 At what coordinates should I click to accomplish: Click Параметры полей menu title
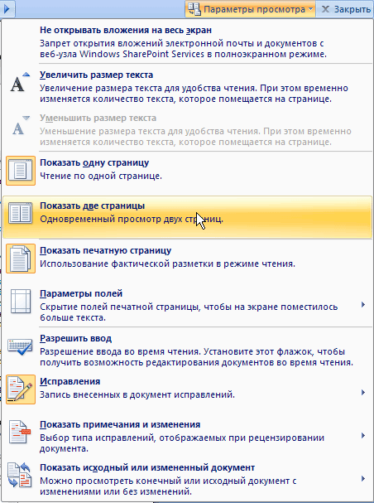(81, 293)
